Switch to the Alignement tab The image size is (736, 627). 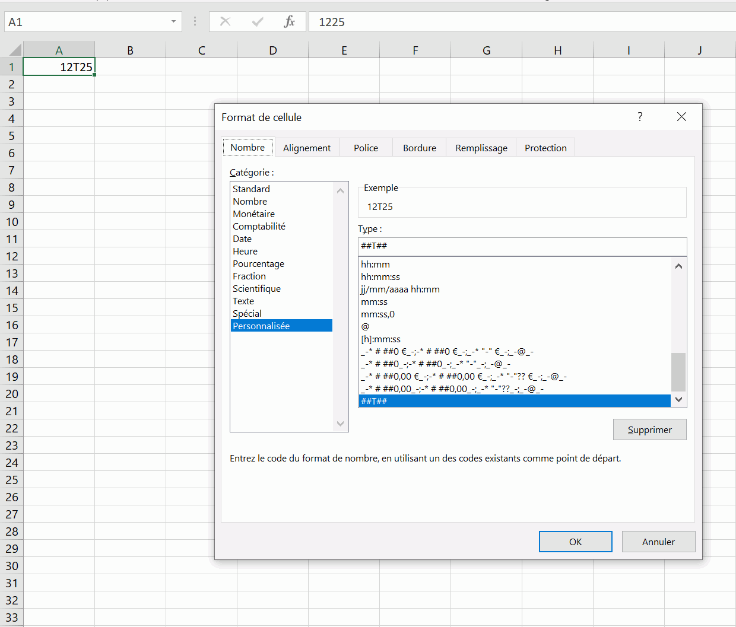(306, 148)
